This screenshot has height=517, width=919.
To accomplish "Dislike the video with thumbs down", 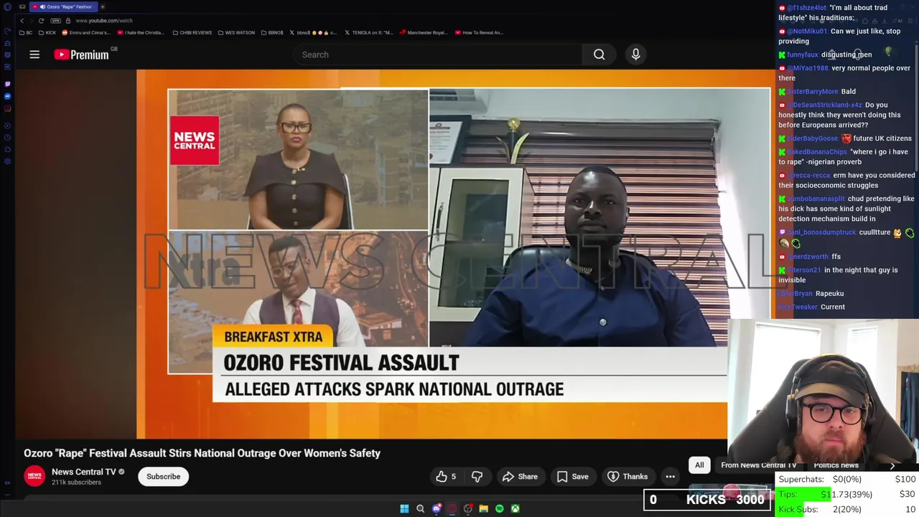I will pos(477,477).
